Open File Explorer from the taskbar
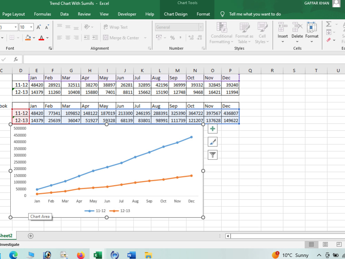Viewport: 345px width, 259px height. 148,255
